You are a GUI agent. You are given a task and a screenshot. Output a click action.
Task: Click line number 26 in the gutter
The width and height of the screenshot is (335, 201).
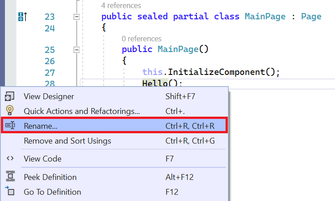(50, 61)
